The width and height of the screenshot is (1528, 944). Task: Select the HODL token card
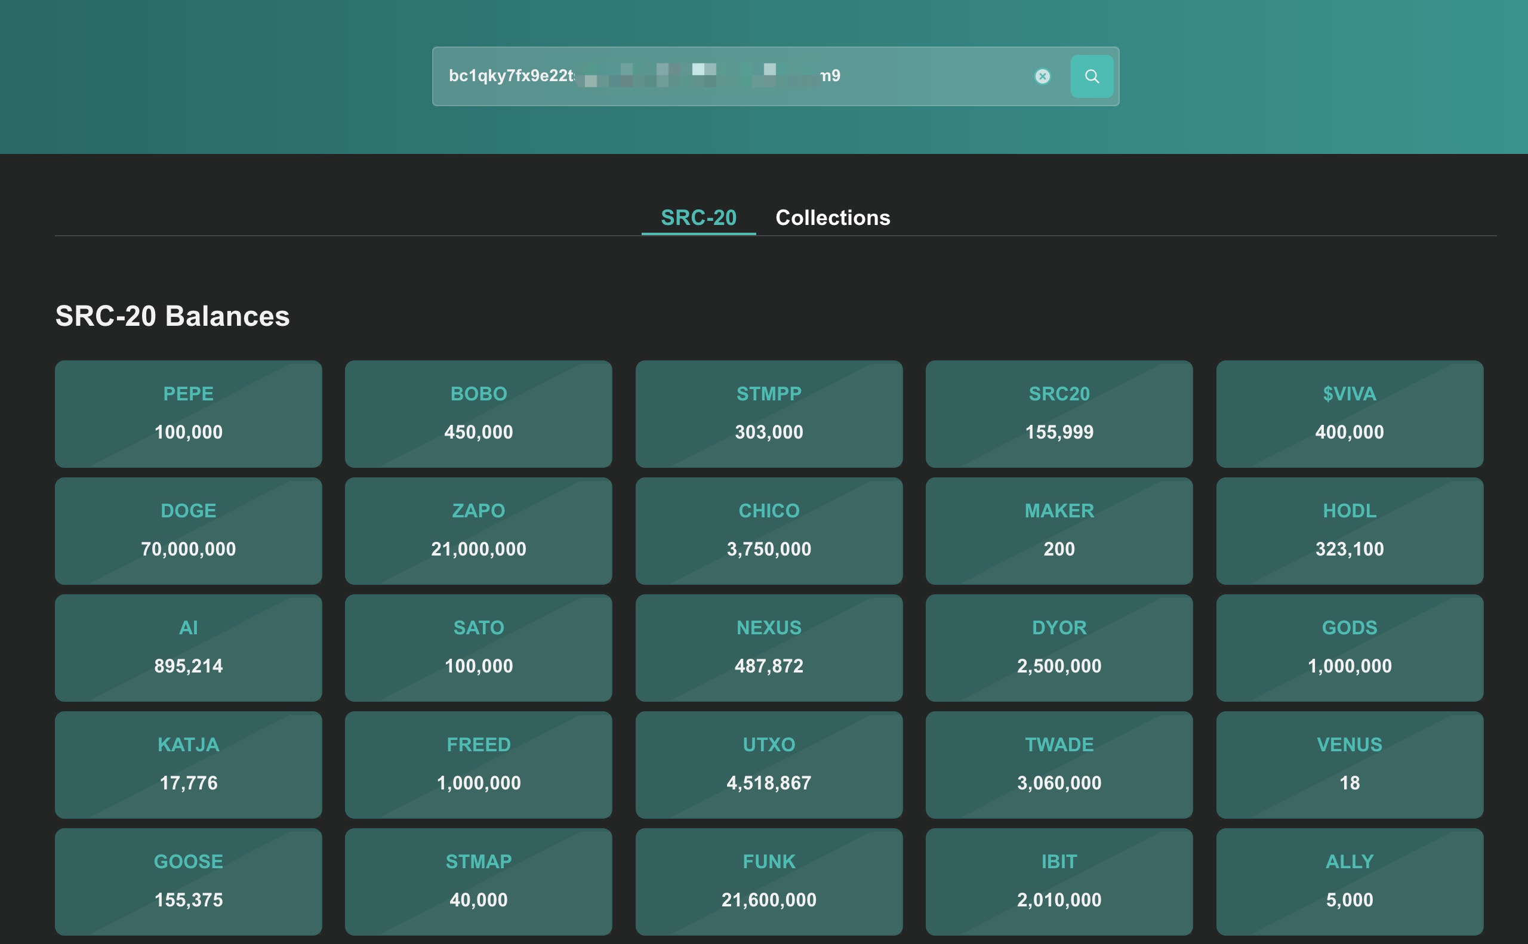pyautogui.click(x=1349, y=530)
